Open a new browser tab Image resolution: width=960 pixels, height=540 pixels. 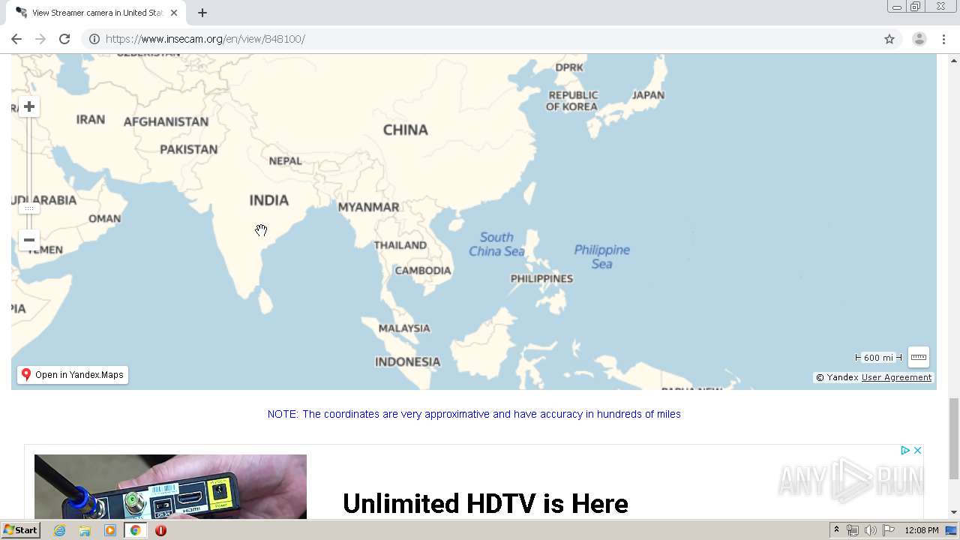click(202, 13)
